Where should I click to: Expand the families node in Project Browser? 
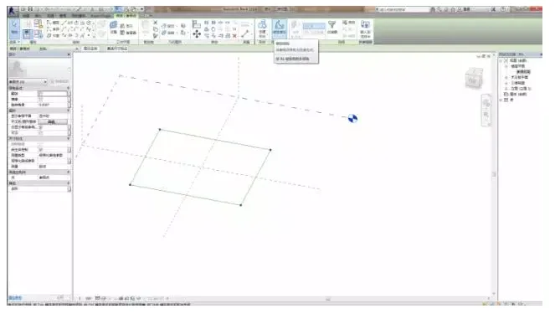501,100
